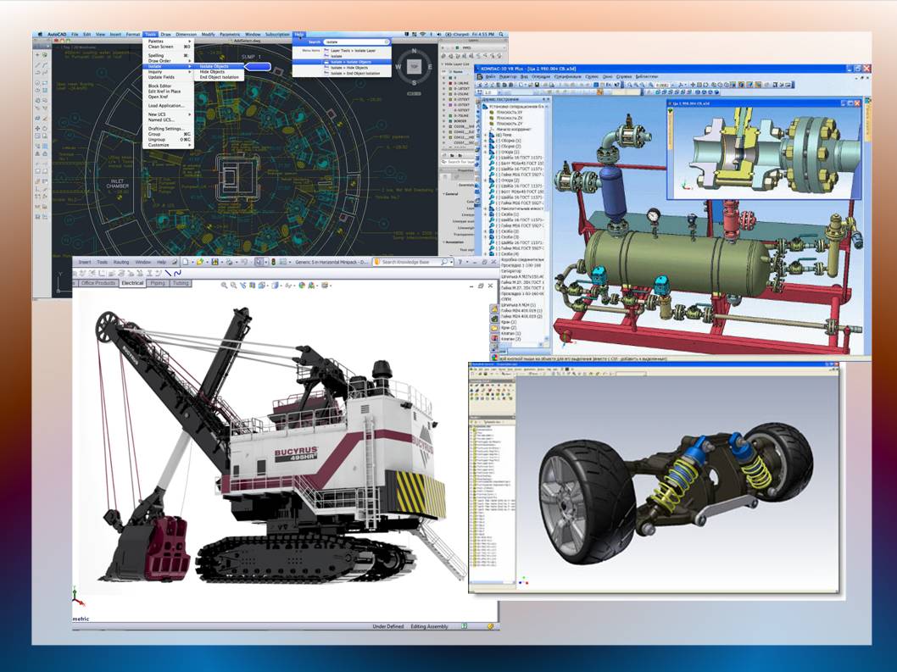Open View Settings icon in the SolidWorks toolbar
This screenshot has height=672, width=897.
(x=324, y=286)
